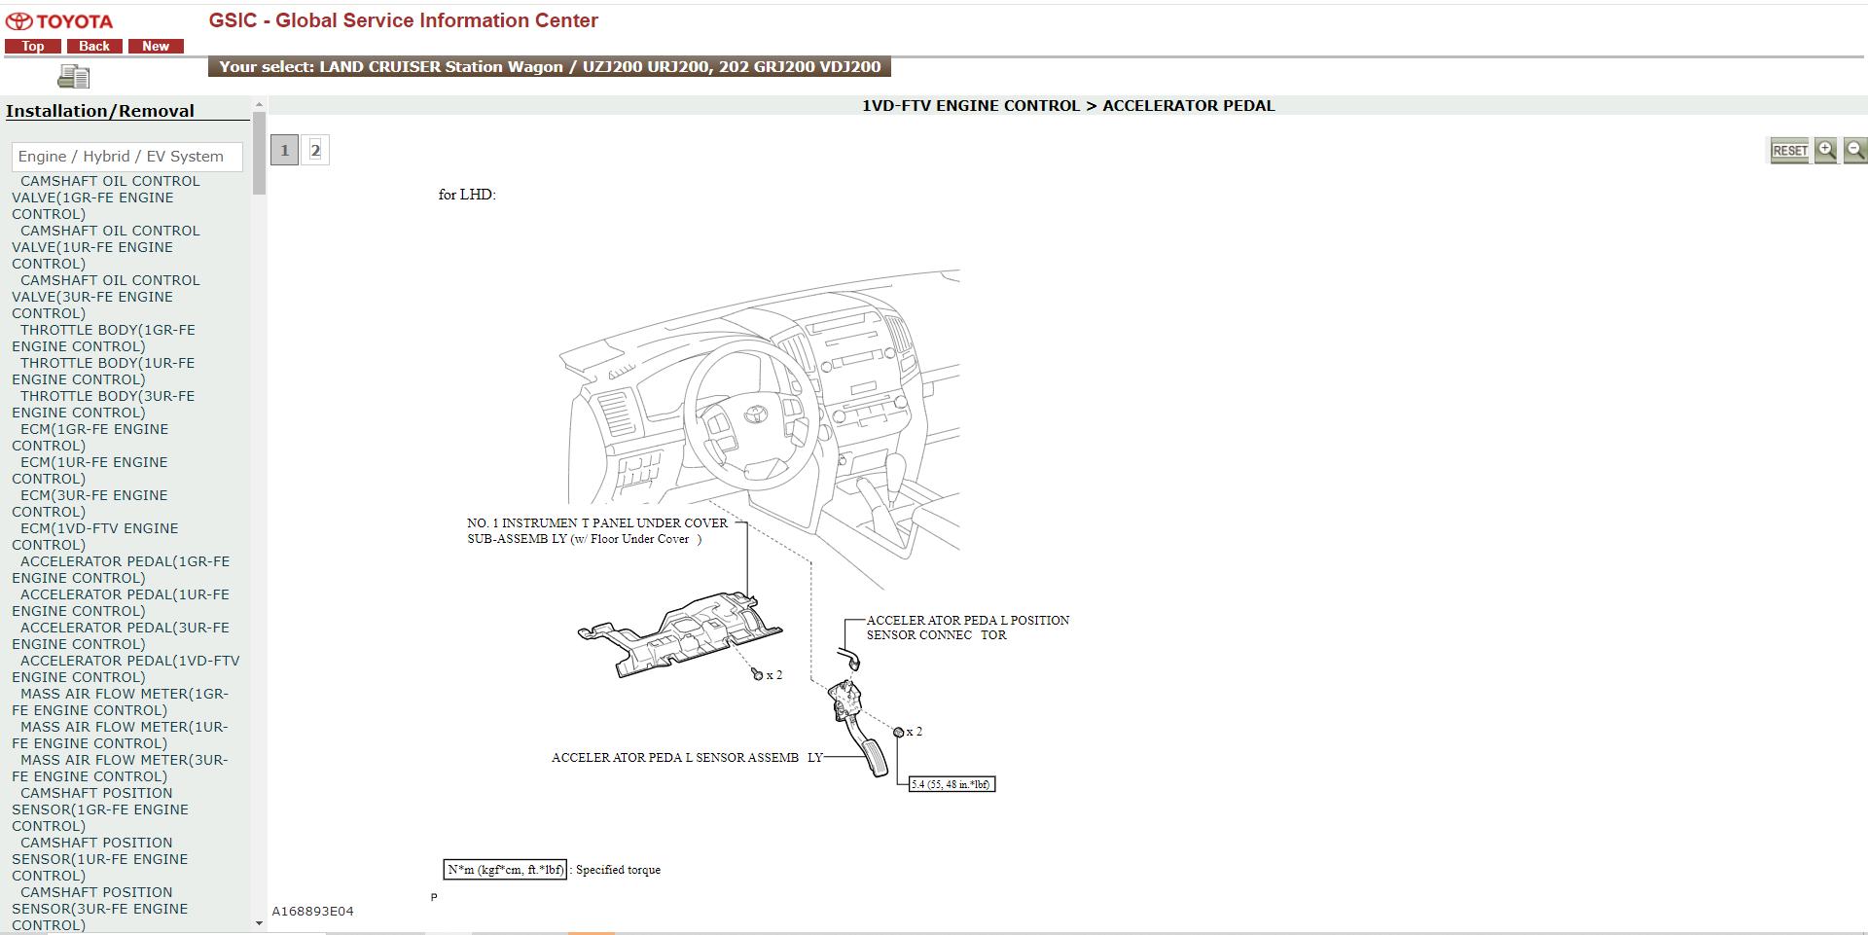1868x935 pixels.
Task: Click the Engine / Hybrid / EV System field
Action: click(x=127, y=157)
